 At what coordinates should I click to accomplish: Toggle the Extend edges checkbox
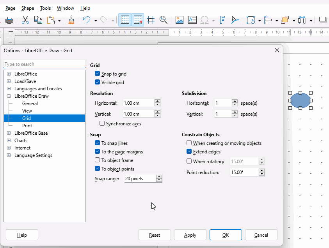coord(189,151)
